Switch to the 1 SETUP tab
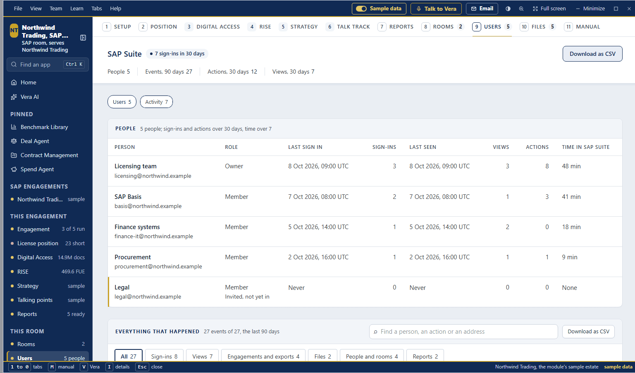The height and width of the screenshot is (373, 635). [x=117, y=27]
